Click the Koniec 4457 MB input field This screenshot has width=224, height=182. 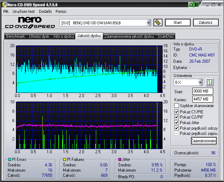pos(202,99)
